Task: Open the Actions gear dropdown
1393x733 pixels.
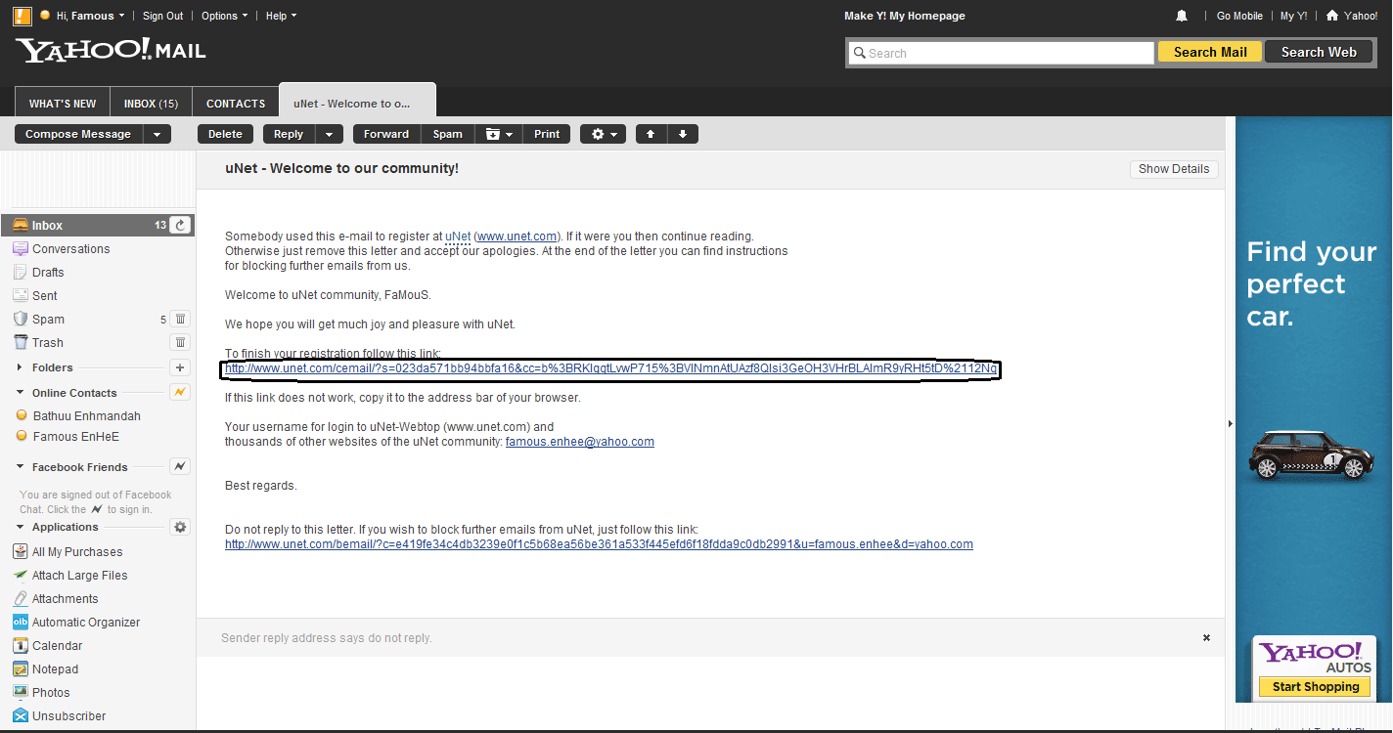Action: coord(604,134)
